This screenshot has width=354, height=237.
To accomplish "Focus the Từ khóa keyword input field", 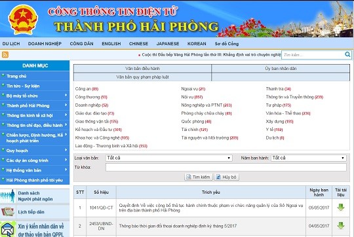I will point(226,167).
